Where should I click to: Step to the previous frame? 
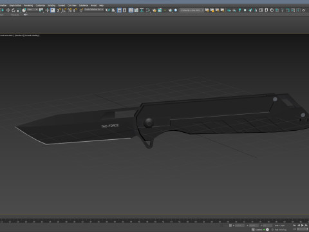tap(299, 226)
